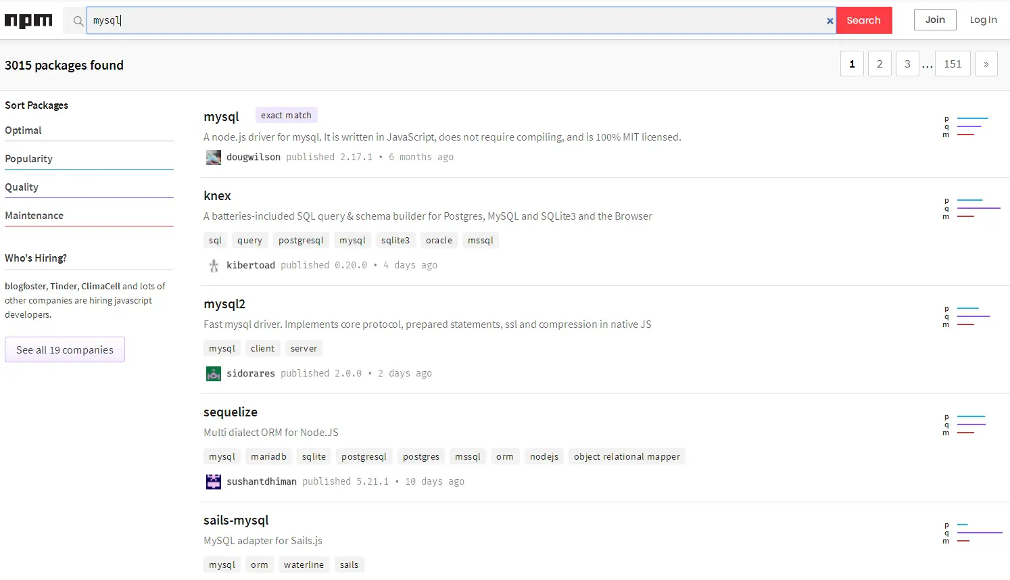Open the sequelize package page
Screen dimensions: 1010x580
[x=231, y=412]
